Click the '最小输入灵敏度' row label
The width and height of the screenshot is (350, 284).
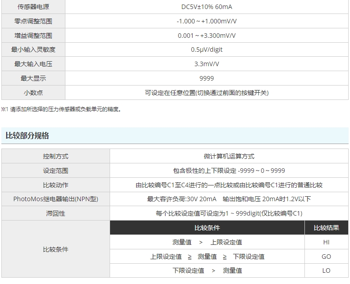(x=33, y=50)
